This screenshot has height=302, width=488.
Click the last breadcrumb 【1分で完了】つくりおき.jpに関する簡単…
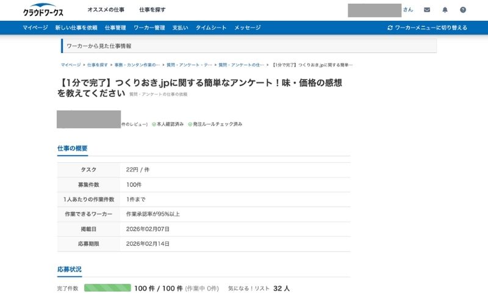[312, 65]
